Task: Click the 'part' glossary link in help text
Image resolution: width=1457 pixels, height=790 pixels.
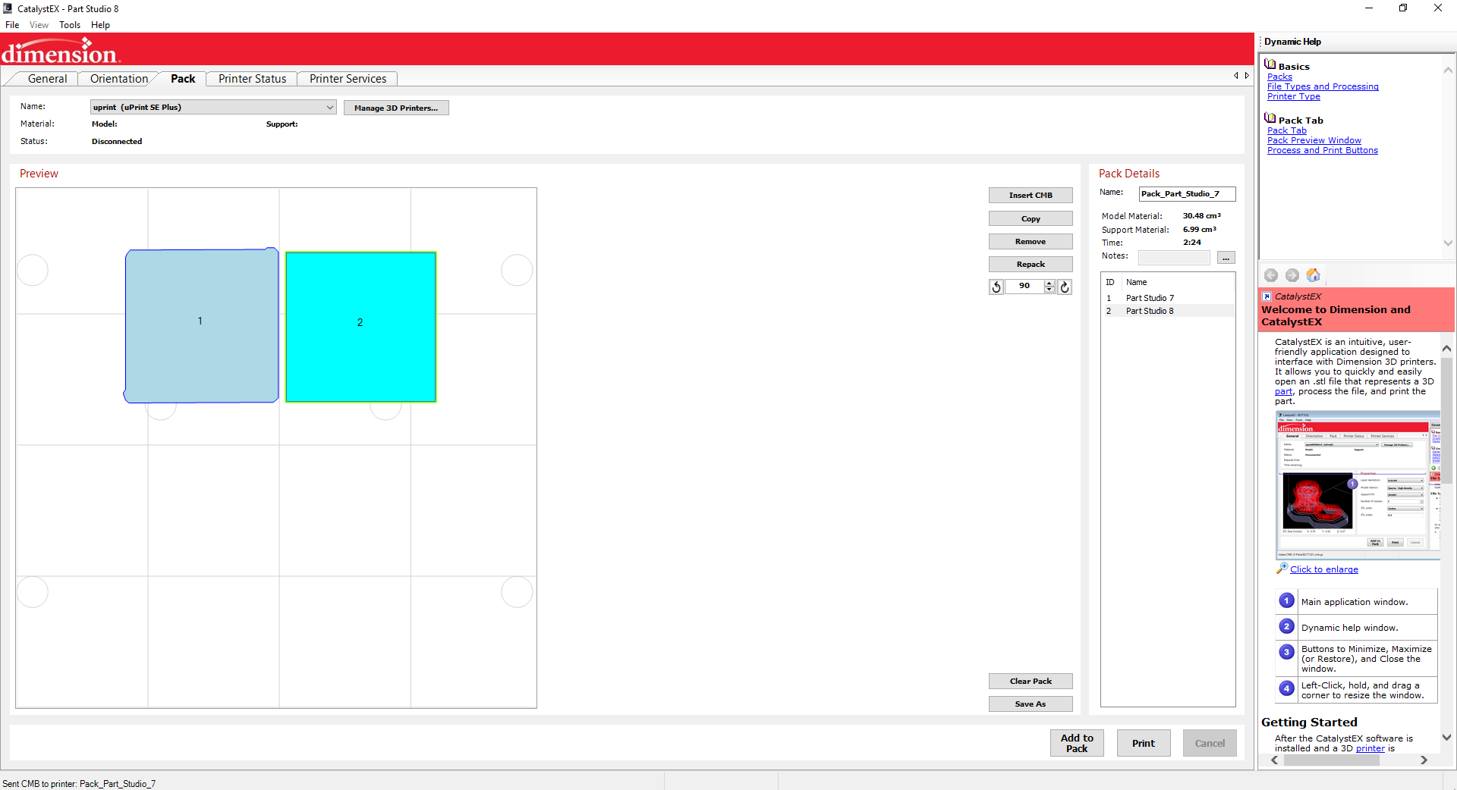Action: click(1284, 391)
